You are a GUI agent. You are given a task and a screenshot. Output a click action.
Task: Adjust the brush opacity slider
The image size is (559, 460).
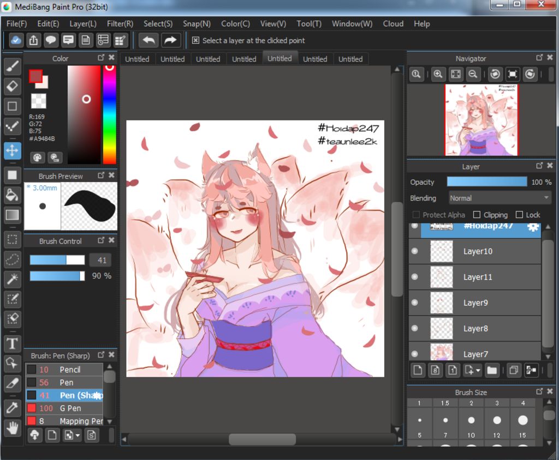click(x=57, y=276)
